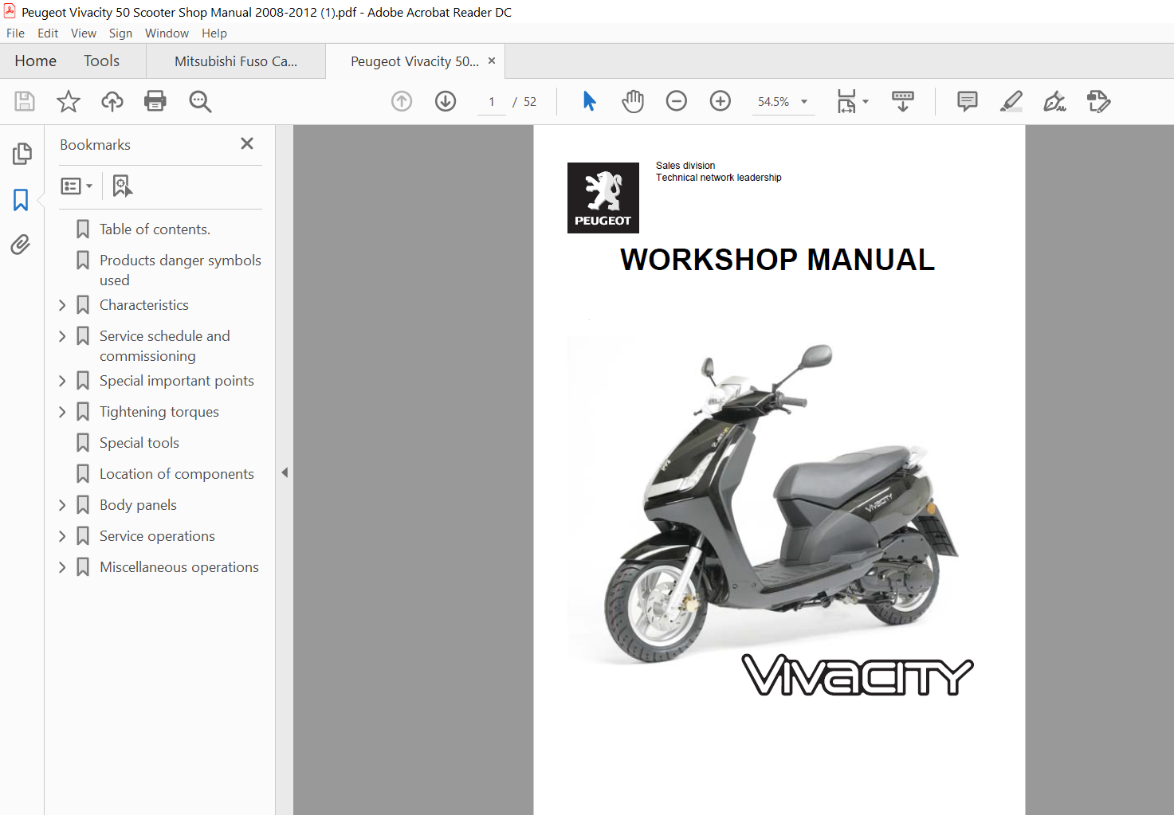Go to Location of components bookmark
The height and width of the screenshot is (815, 1174).
pyautogui.click(x=177, y=474)
